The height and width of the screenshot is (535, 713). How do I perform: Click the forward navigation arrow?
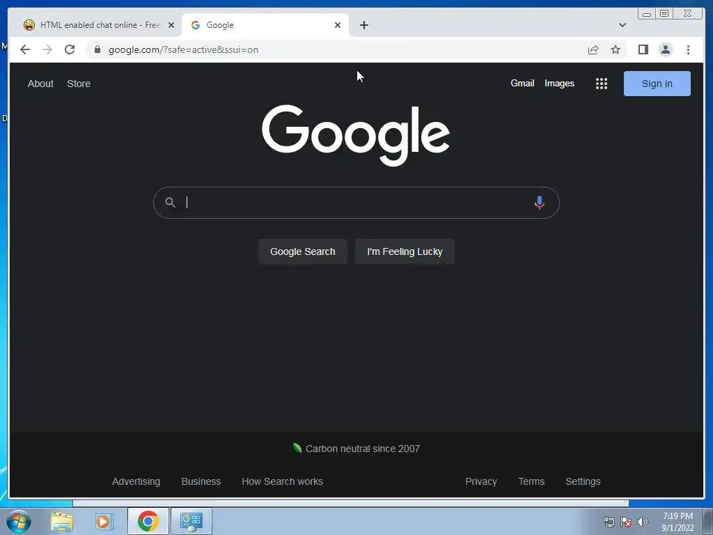click(x=47, y=49)
